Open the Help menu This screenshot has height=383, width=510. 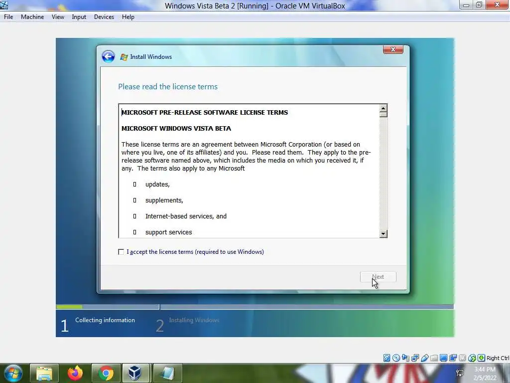point(128,17)
